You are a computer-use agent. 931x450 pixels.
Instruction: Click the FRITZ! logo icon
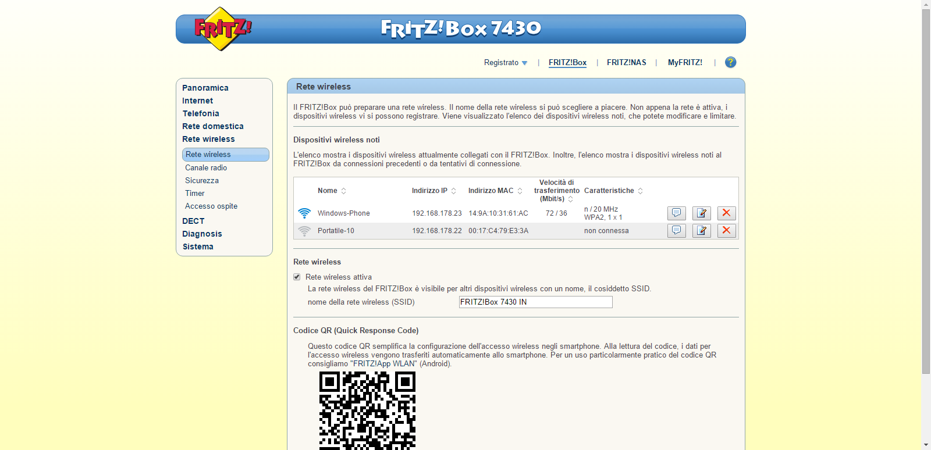tap(222, 28)
